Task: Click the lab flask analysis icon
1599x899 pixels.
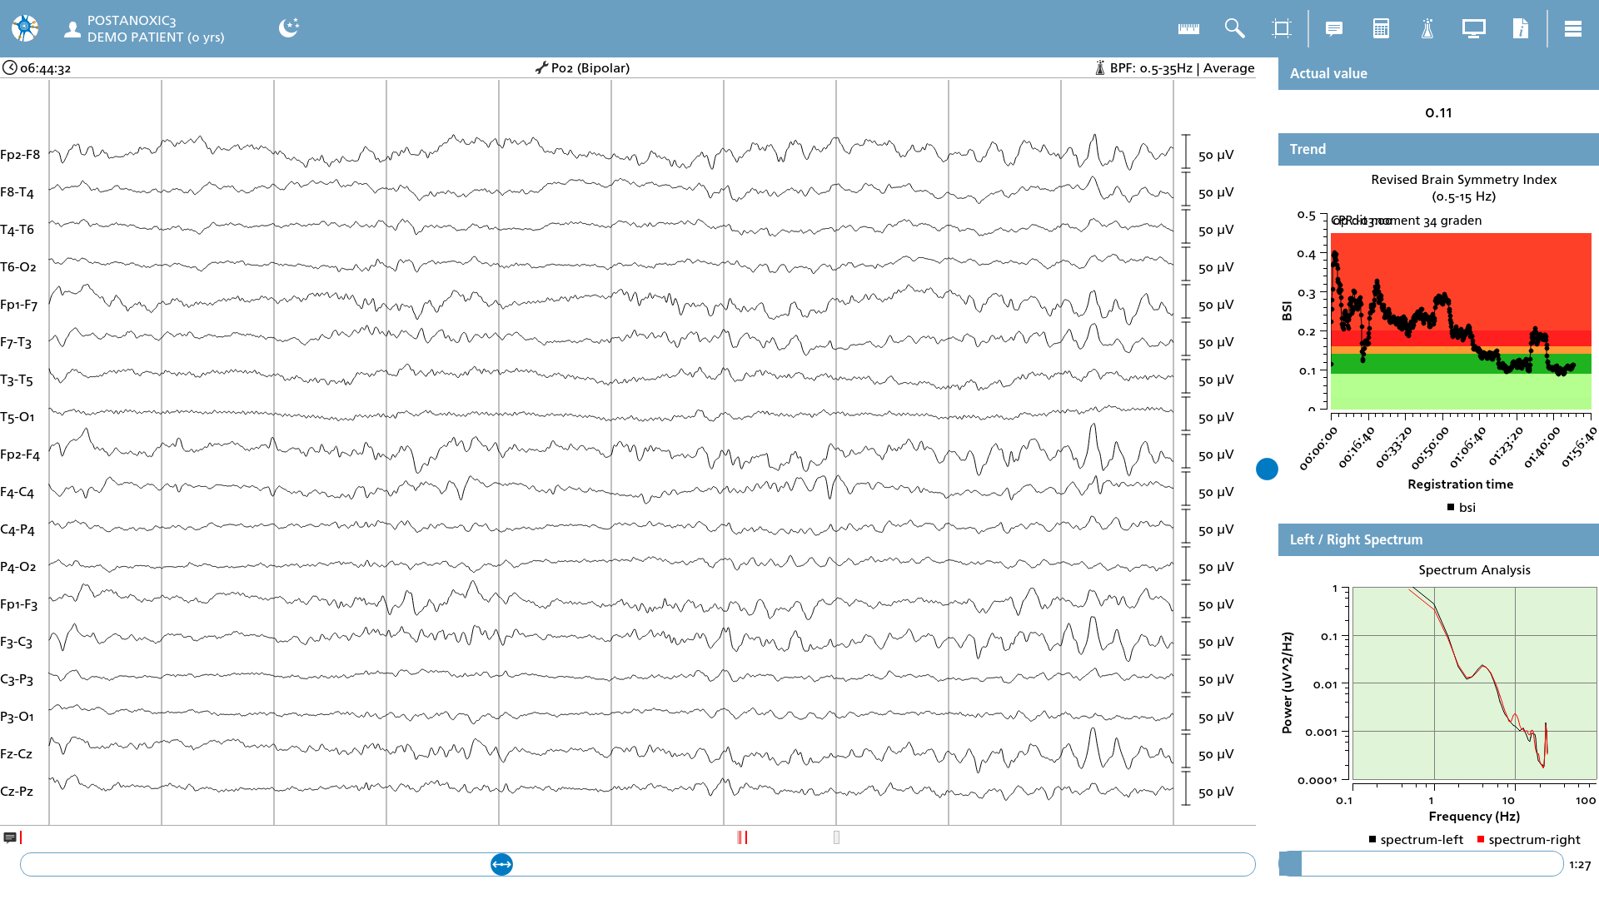Action: 1427,28
